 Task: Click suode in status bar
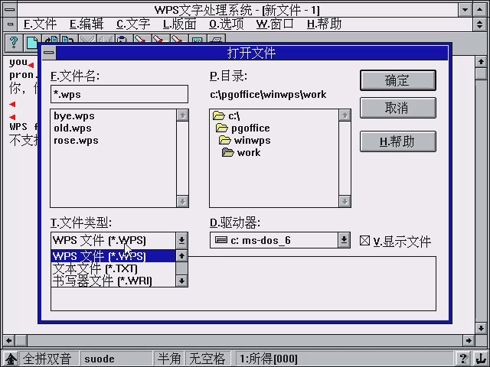point(100,359)
